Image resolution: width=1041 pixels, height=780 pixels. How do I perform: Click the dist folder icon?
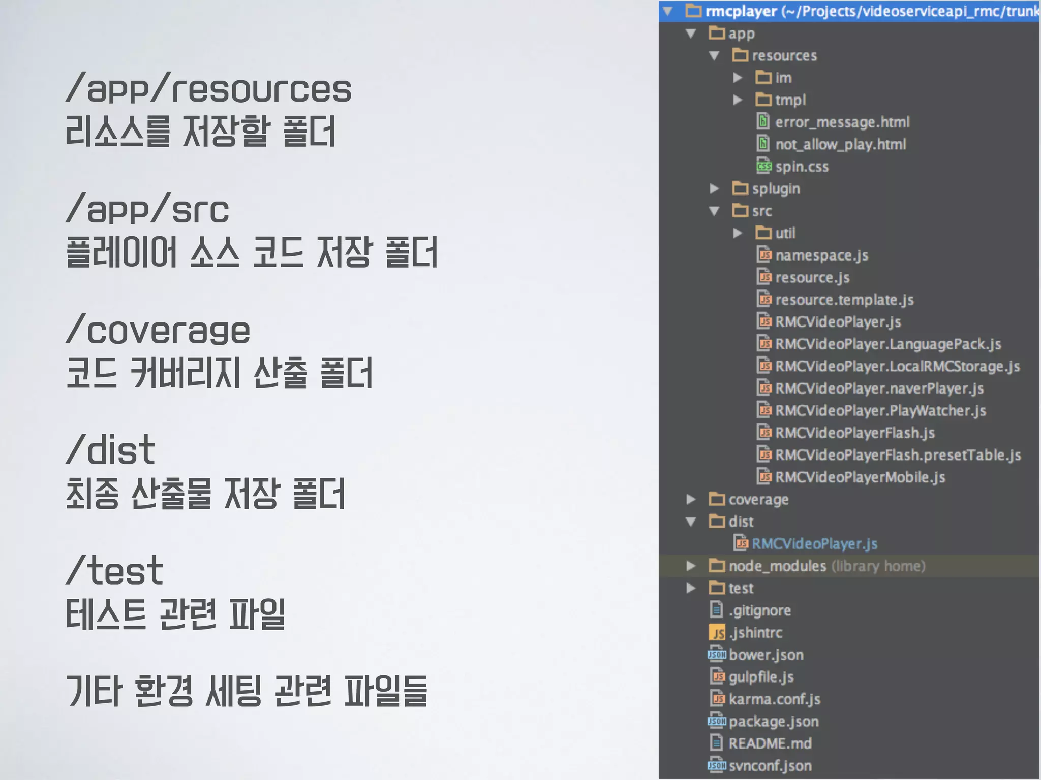[717, 521]
